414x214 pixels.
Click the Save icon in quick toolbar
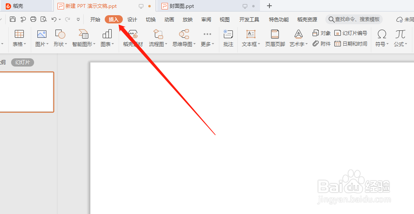(x=12, y=19)
